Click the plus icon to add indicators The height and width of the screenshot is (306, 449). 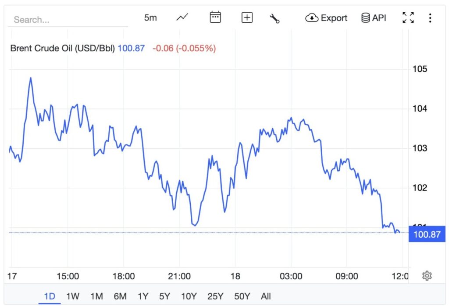[246, 17]
